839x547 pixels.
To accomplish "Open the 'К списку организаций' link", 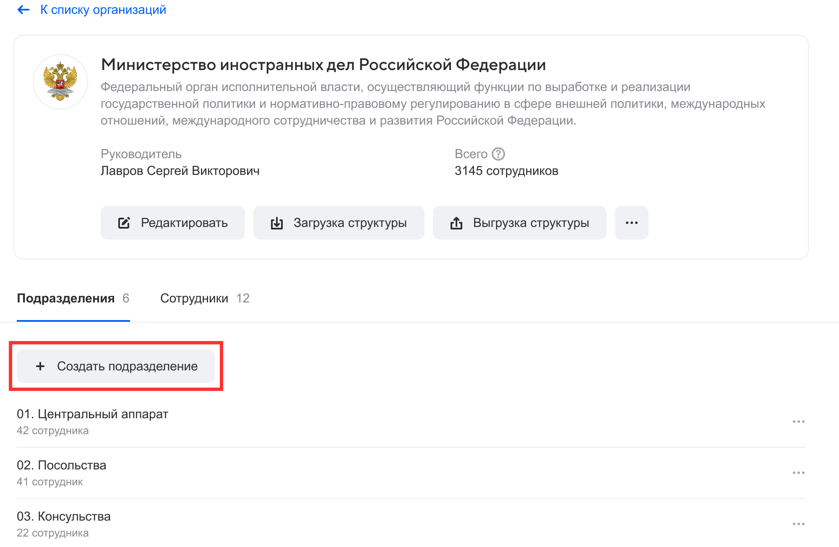I will (x=103, y=10).
